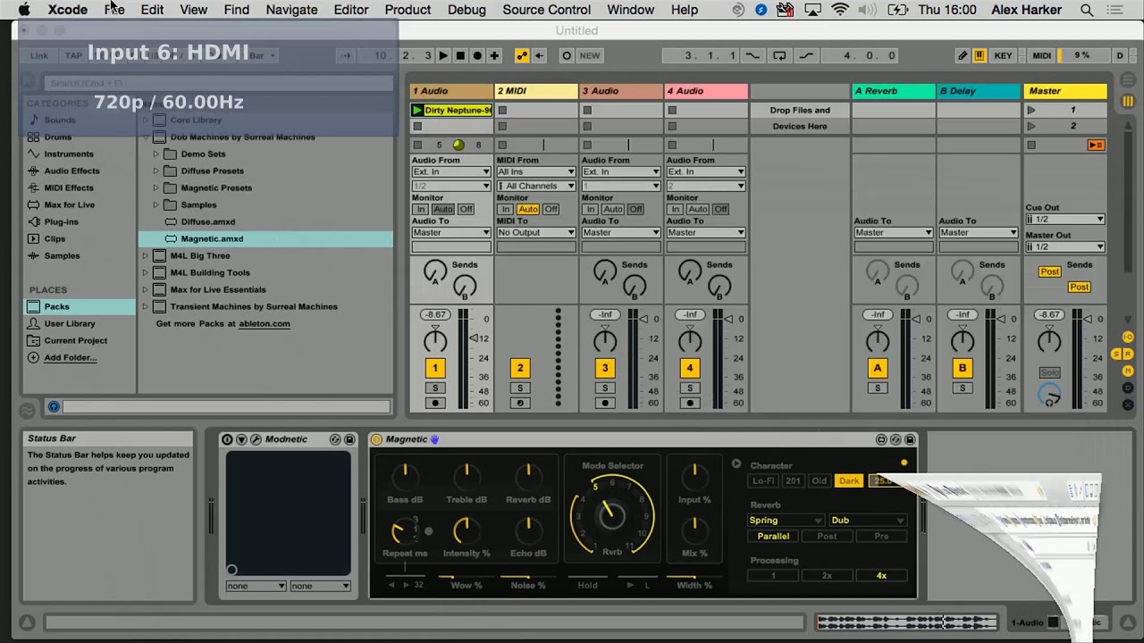Click the Add plus button in transport
Image resolution: width=1144 pixels, height=643 pixels.
click(x=494, y=55)
